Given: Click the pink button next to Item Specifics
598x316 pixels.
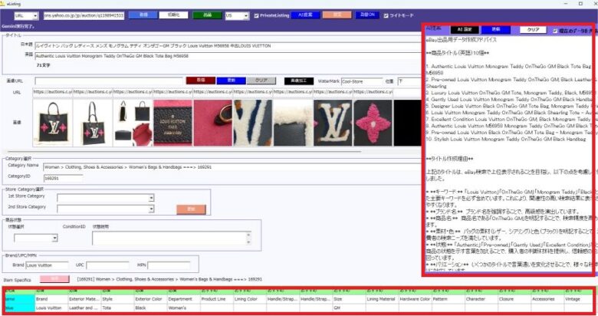Looking at the screenshot, I should click(54, 279).
